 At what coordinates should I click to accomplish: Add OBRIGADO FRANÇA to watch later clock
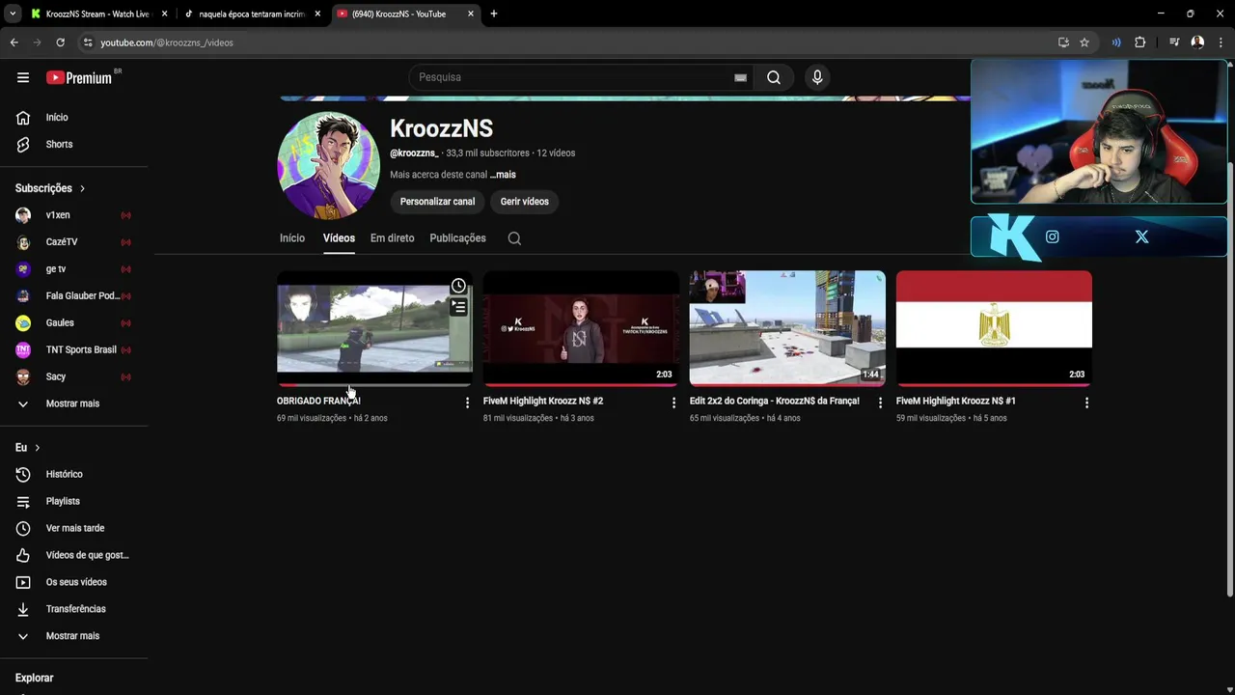[x=458, y=286]
